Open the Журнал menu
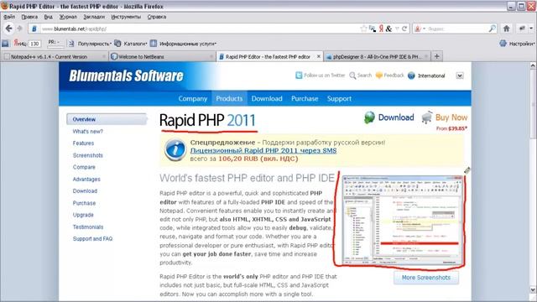 tap(68, 17)
